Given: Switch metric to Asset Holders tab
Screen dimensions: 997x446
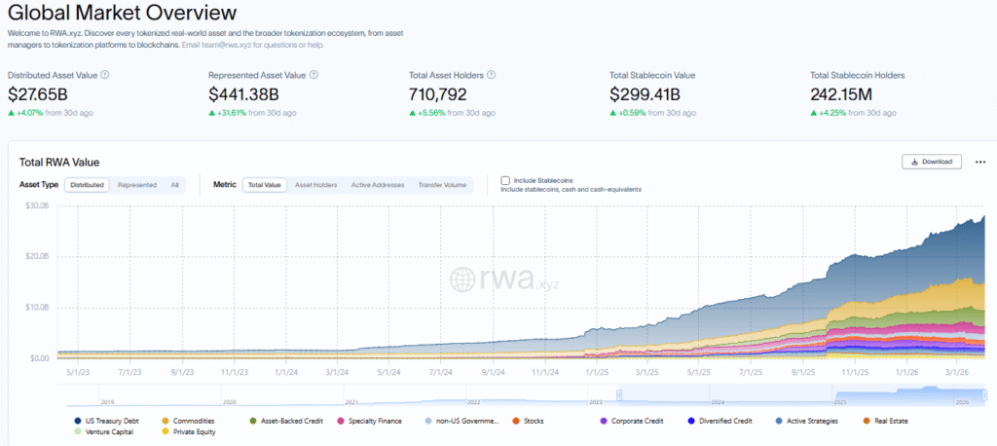Looking at the screenshot, I should 315,184.
